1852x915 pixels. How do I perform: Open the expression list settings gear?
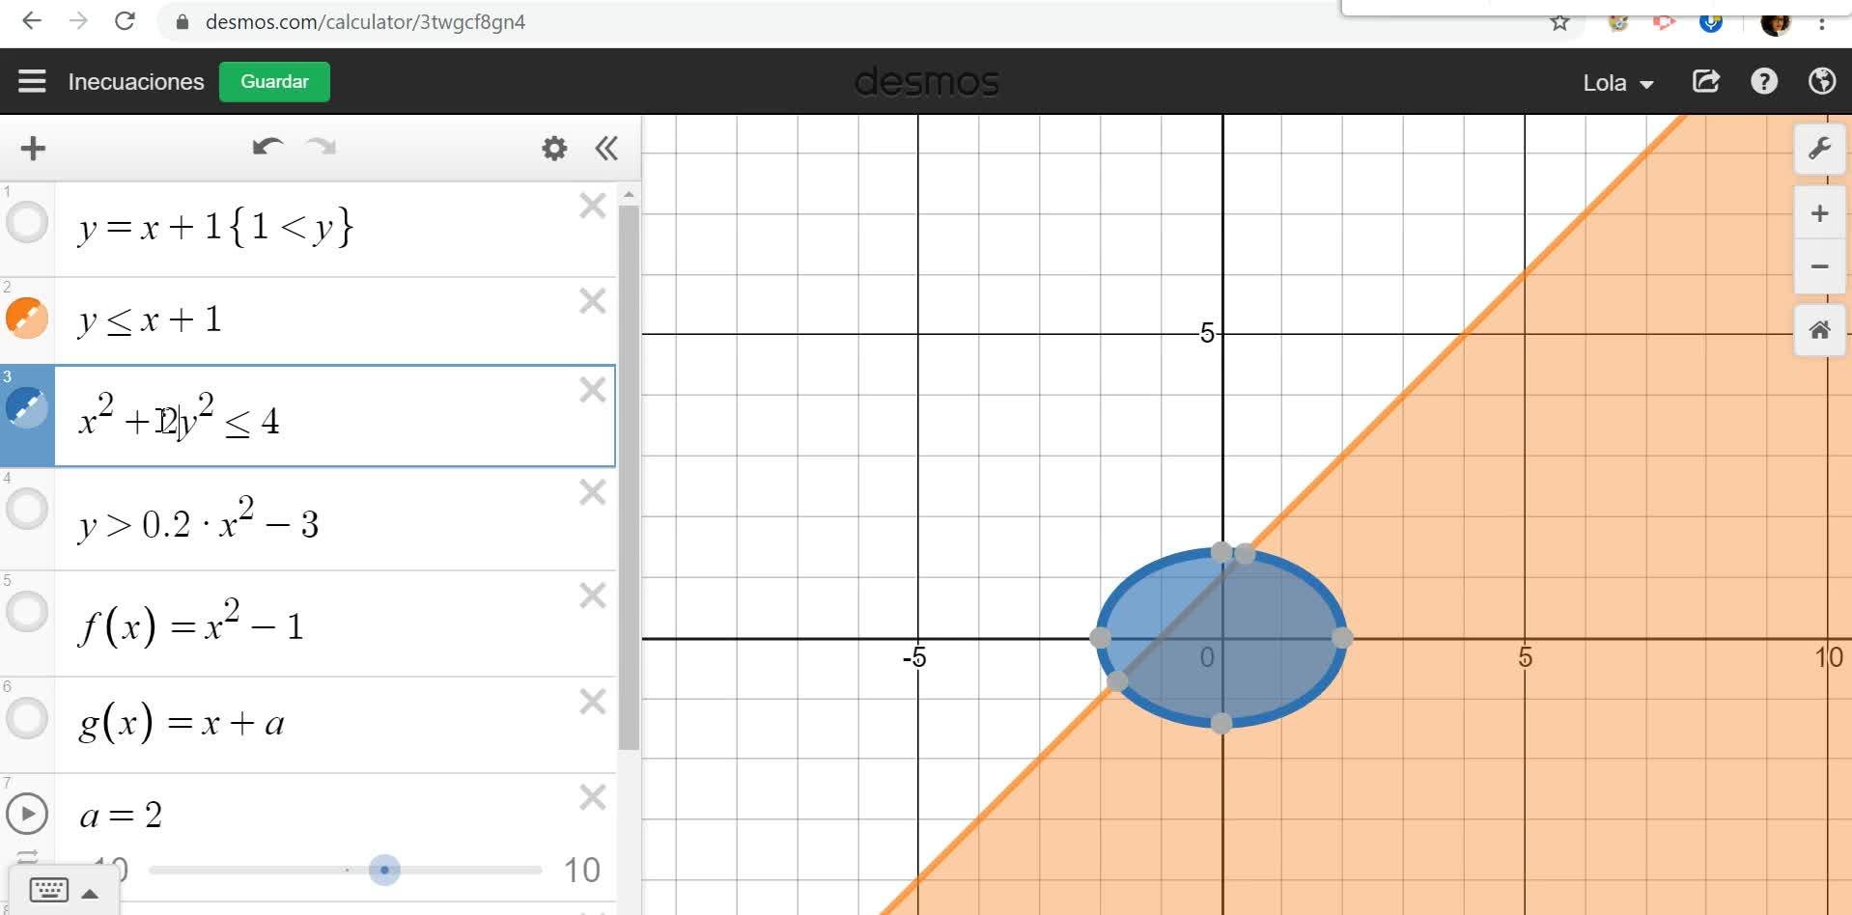pos(554,148)
